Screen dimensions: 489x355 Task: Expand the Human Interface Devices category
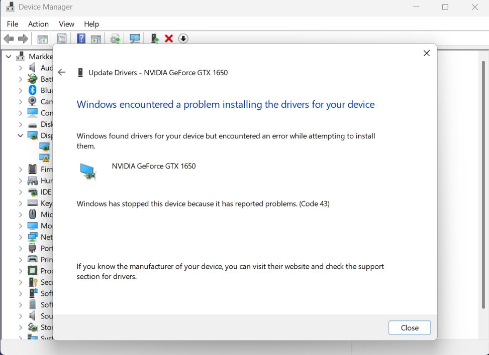click(20, 181)
